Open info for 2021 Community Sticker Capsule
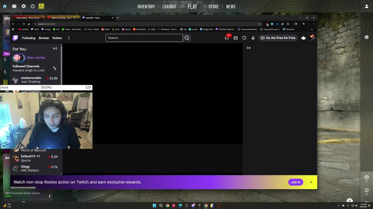Image resolution: width=373 pixels, height=209 pixels. [x=50, y=196]
